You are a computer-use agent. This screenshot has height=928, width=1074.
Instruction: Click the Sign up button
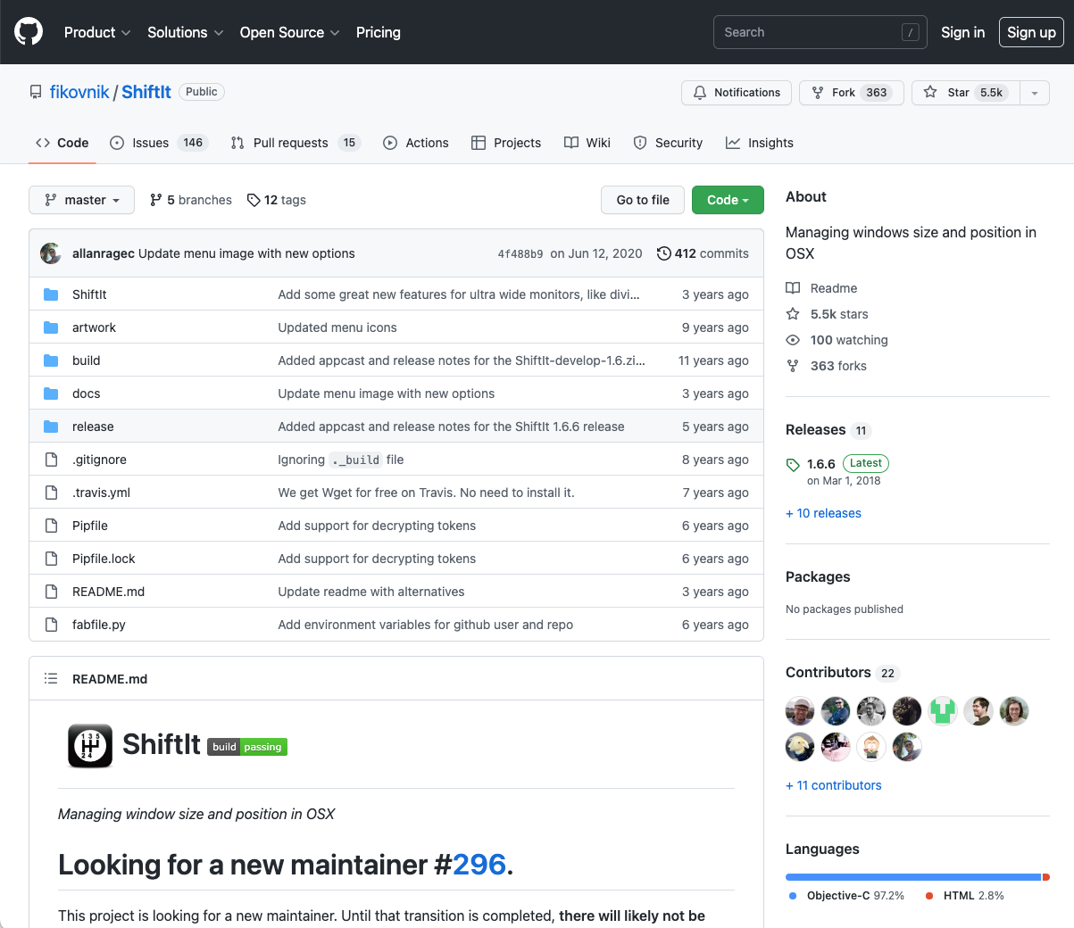(x=1031, y=32)
